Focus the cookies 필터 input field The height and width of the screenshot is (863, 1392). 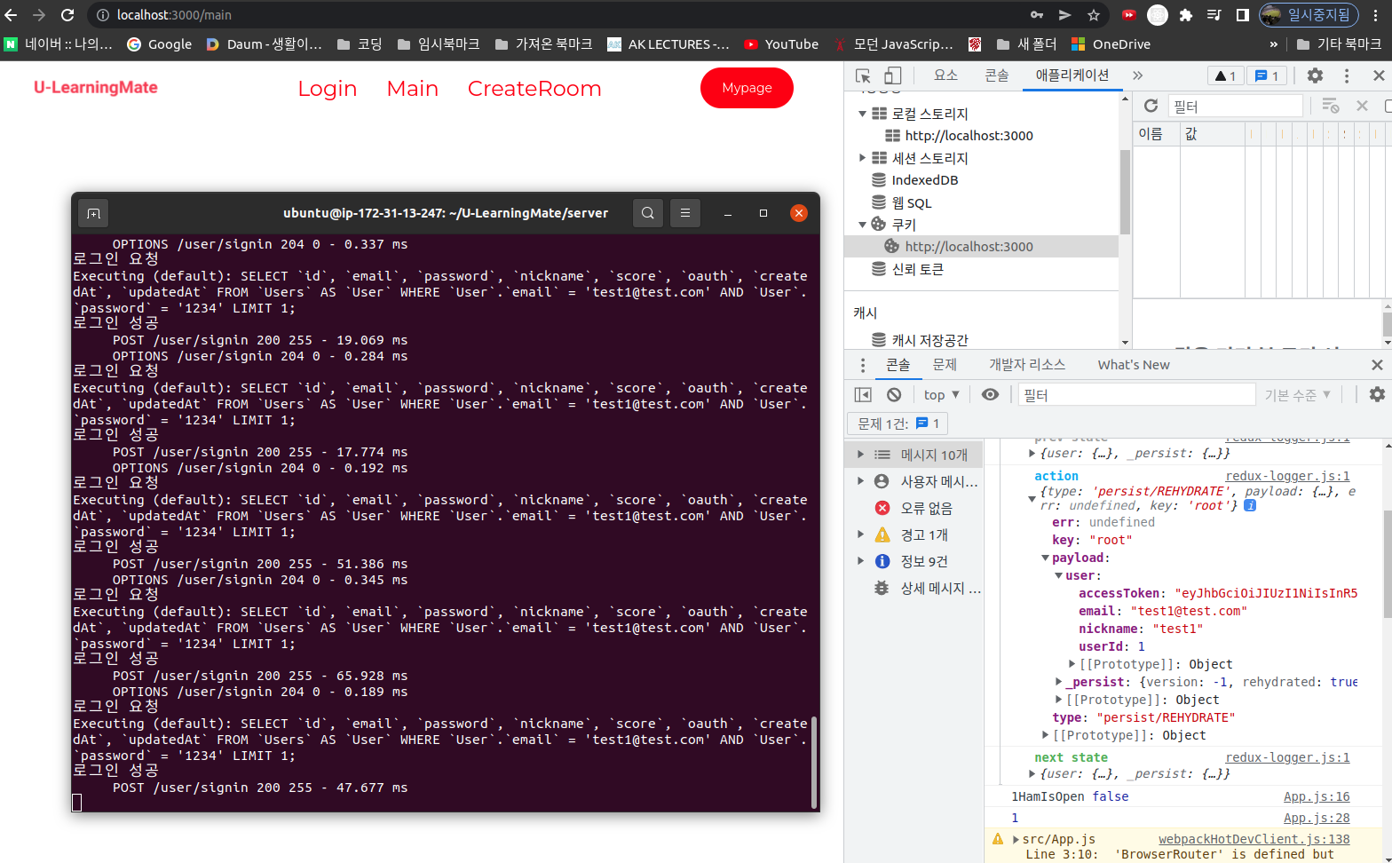pos(1235,106)
